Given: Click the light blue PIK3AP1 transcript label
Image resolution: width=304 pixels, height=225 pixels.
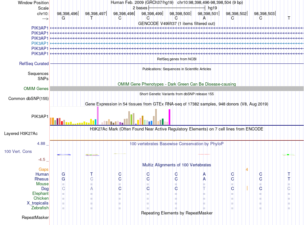Looking at the screenshot, I should [x=40, y=43].
